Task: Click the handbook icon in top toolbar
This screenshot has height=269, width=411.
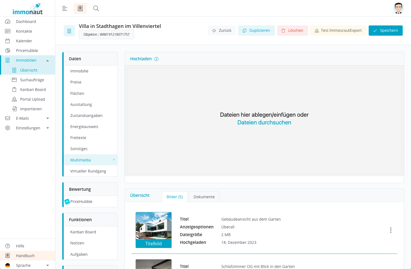Action: tap(80, 8)
